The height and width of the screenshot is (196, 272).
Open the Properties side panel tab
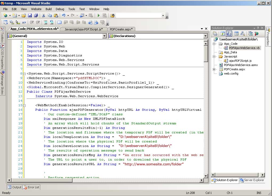pyautogui.click(x=268, y=36)
